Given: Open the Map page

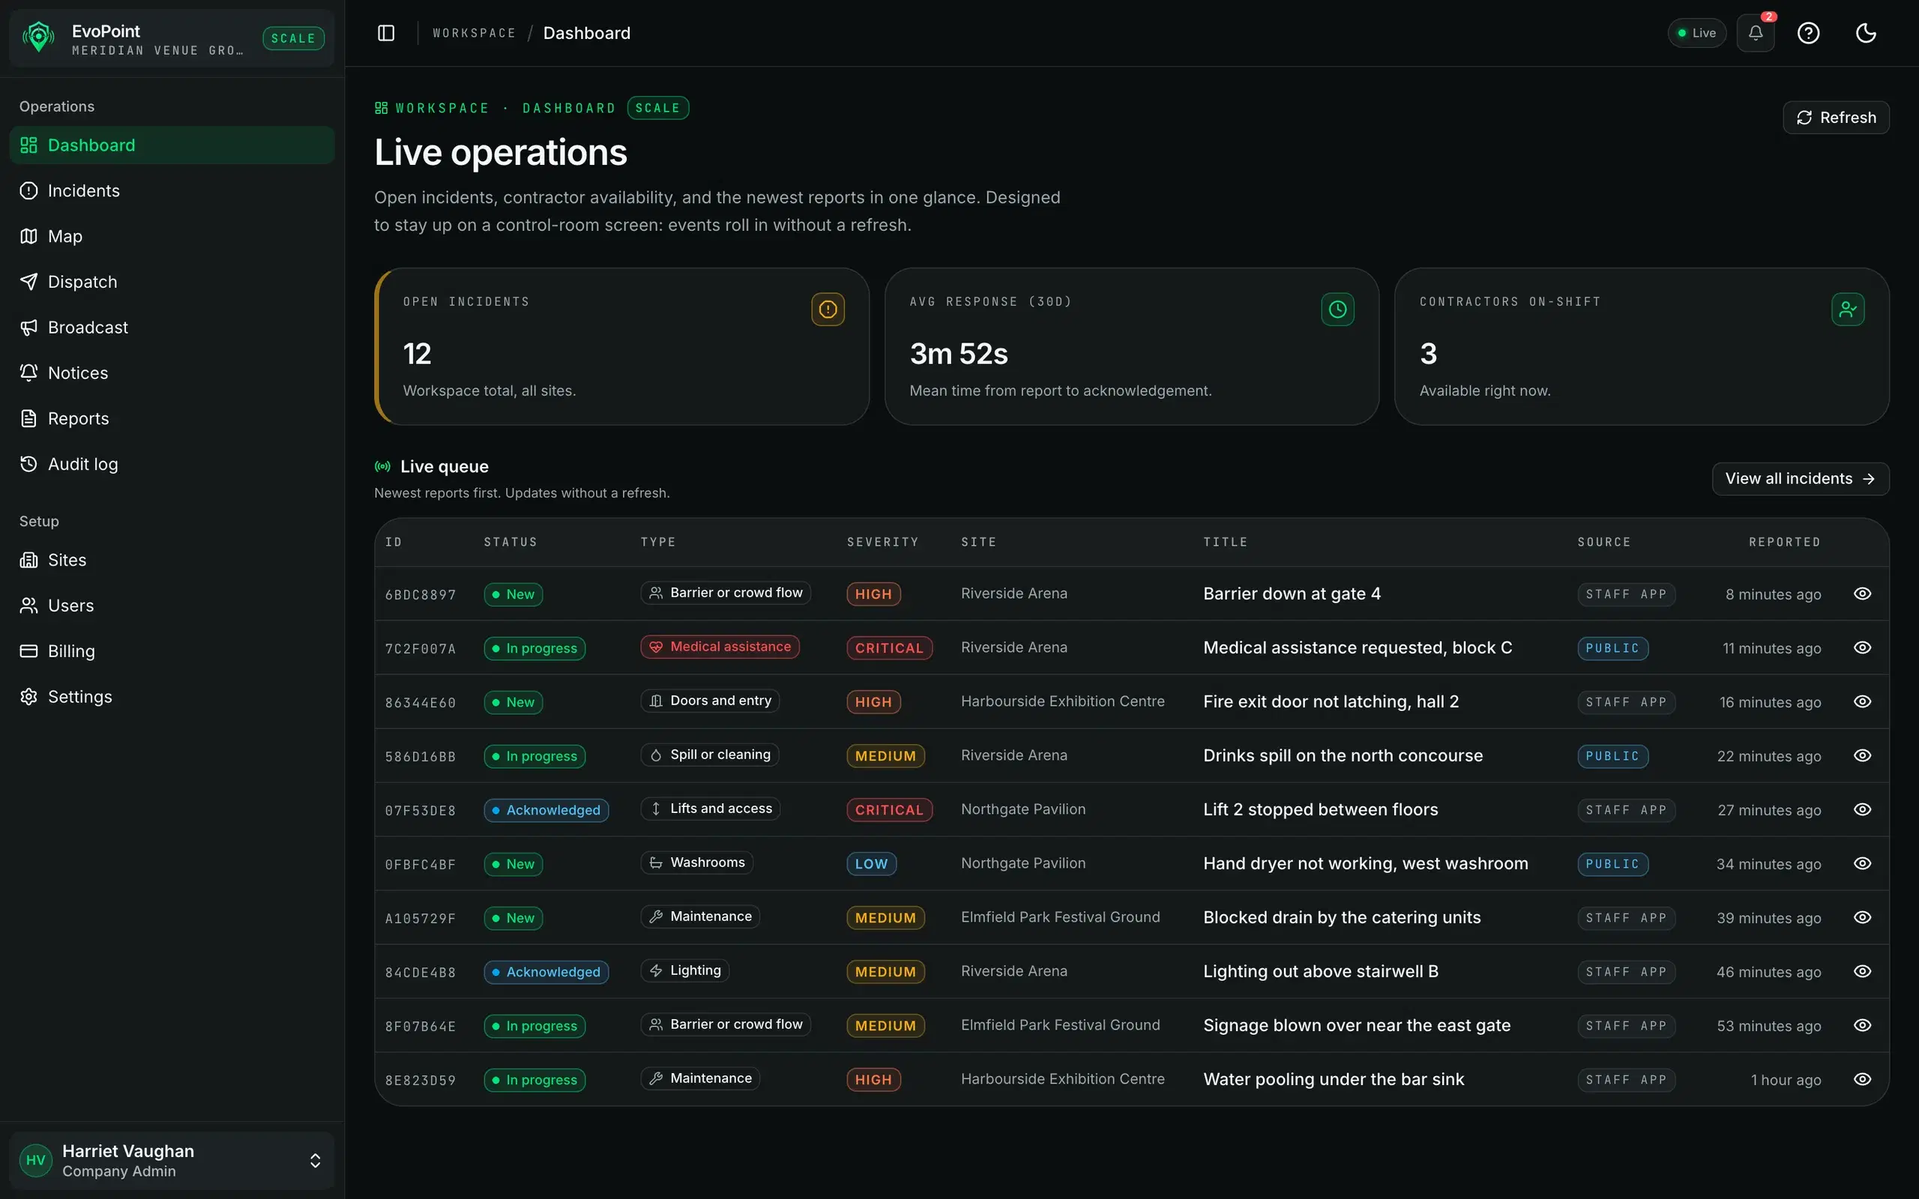Looking at the screenshot, I should pos(172,236).
